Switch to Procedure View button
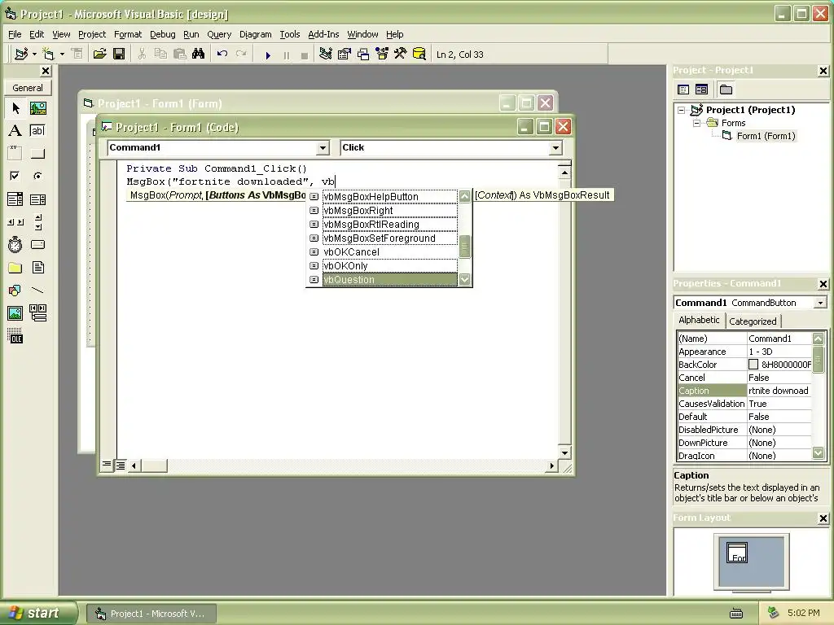Screen dimensions: 834x625 pos(107,465)
